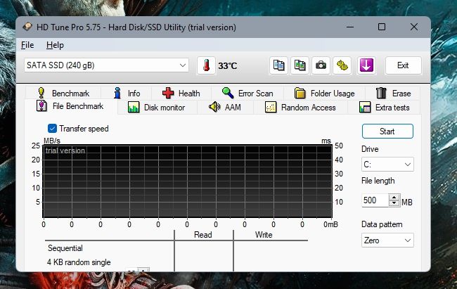Image resolution: width=457 pixels, height=289 pixels.
Task: Click the copy screenshot to clipboard icon
Action: pyautogui.click(x=300, y=65)
